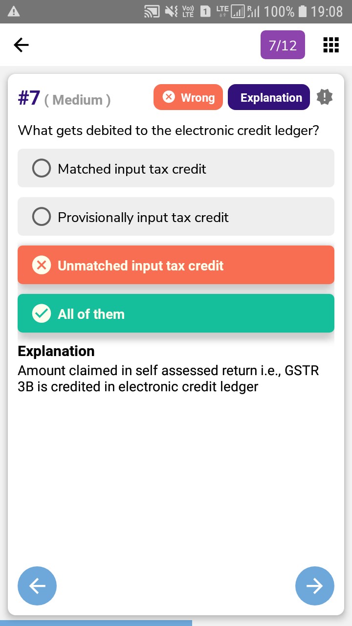Choose the All of them option
This screenshot has width=352, height=626.
tap(176, 313)
